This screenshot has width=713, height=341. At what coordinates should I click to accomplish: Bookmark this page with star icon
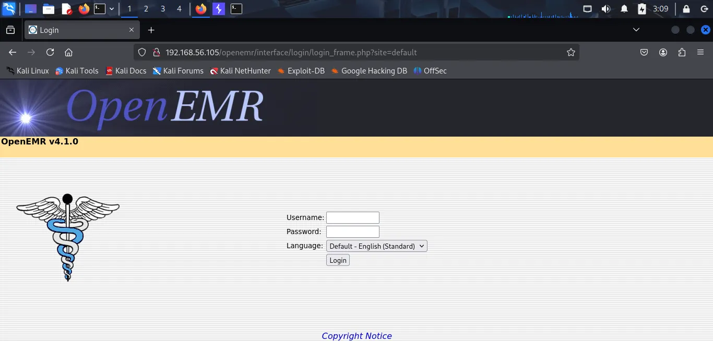click(571, 52)
